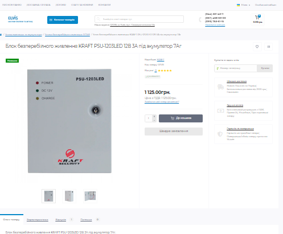This screenshot has height=234, width=283.
Task: Select the second product thumbnail
Action: pos(69,196)
